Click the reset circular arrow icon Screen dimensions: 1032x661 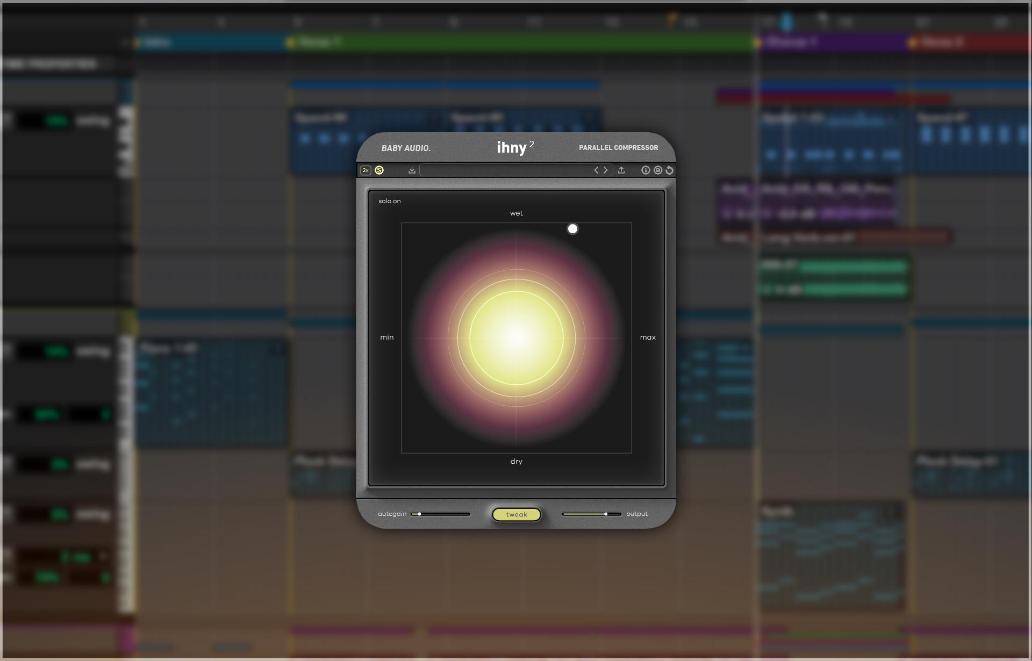669,170
